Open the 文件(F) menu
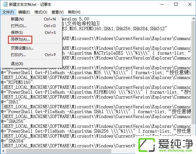The height and width of the screenshot is (154, 196). coord(8,12)
